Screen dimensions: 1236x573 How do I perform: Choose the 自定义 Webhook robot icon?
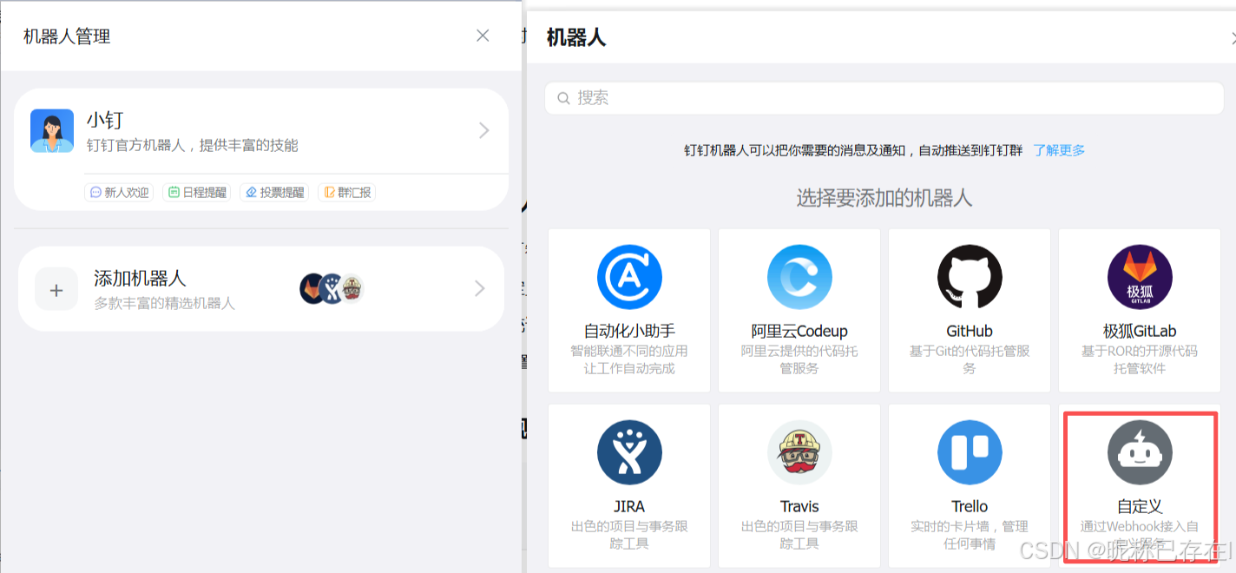click(1140, 452)
